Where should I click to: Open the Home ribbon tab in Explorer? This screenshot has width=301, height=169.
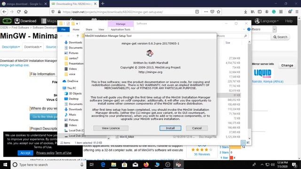point(76,30)
